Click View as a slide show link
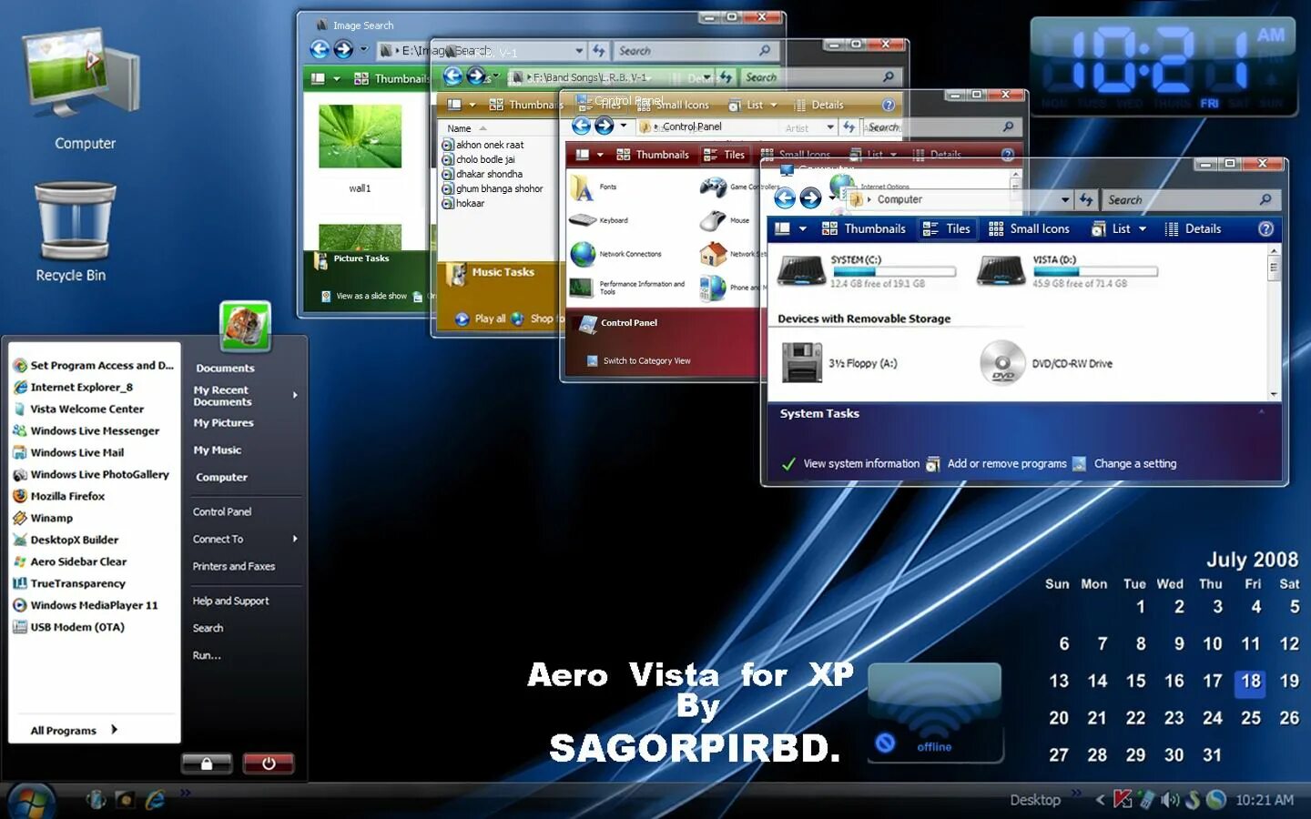The image size is (1311, 819). pos(371,296)
